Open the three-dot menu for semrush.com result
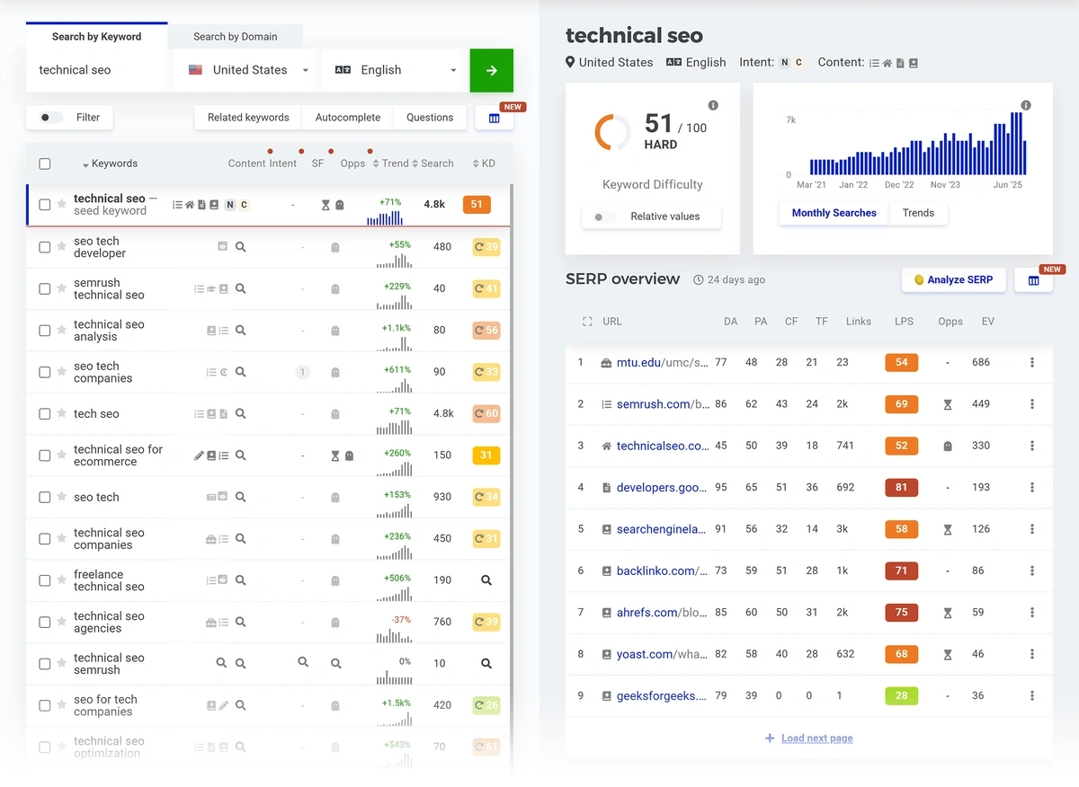 [x=1031, y=404]
